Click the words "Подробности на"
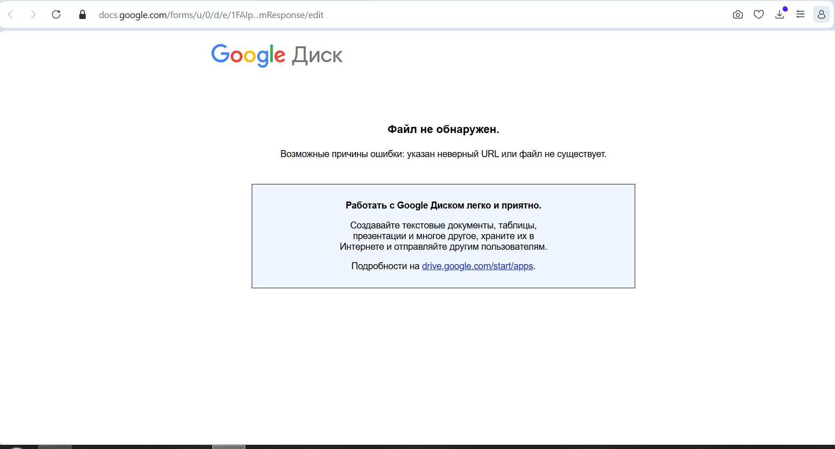Viewport: 835px width, 449px height. coord(385,266)
